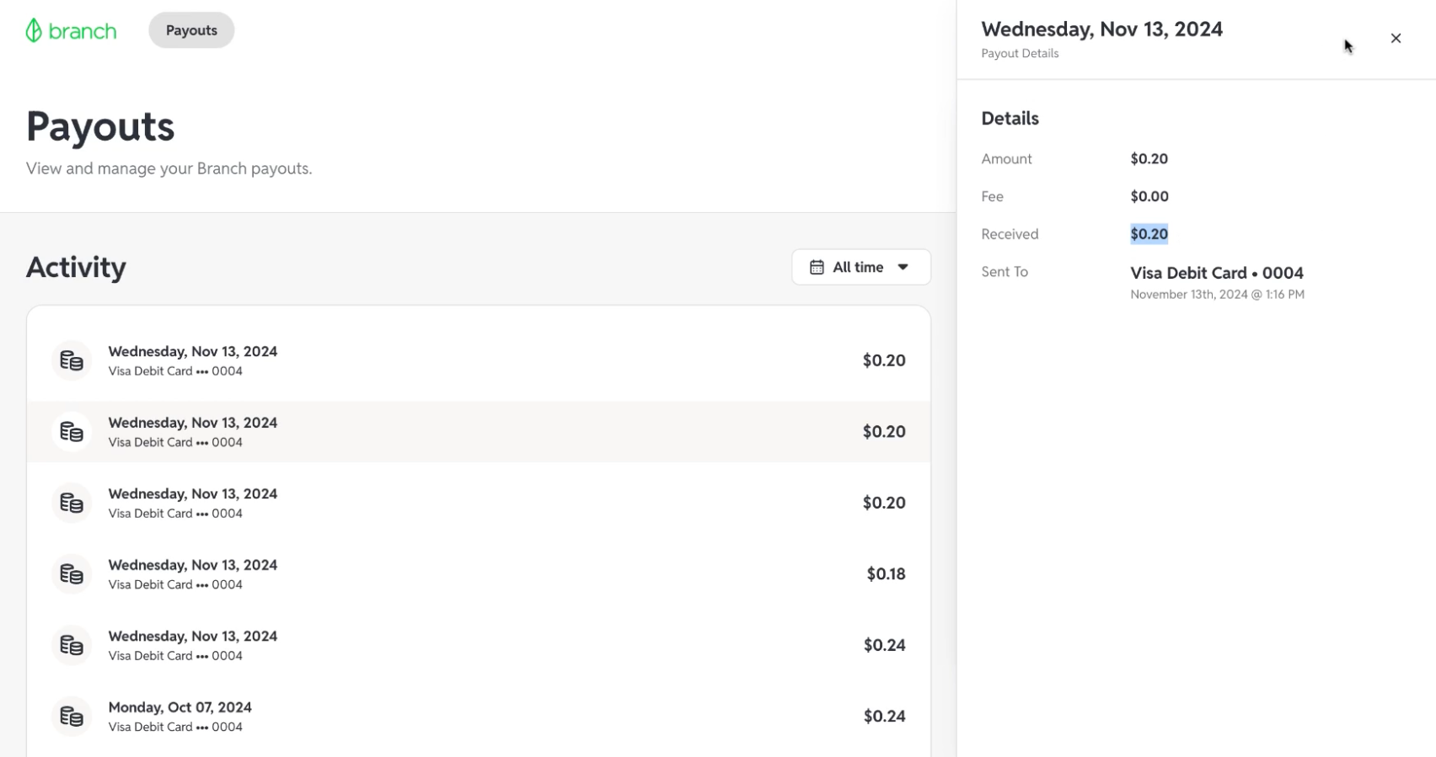Select the third Wednesday, Nov 13 payout row
The image size is (1436, 757).
[x=479, y=503]
